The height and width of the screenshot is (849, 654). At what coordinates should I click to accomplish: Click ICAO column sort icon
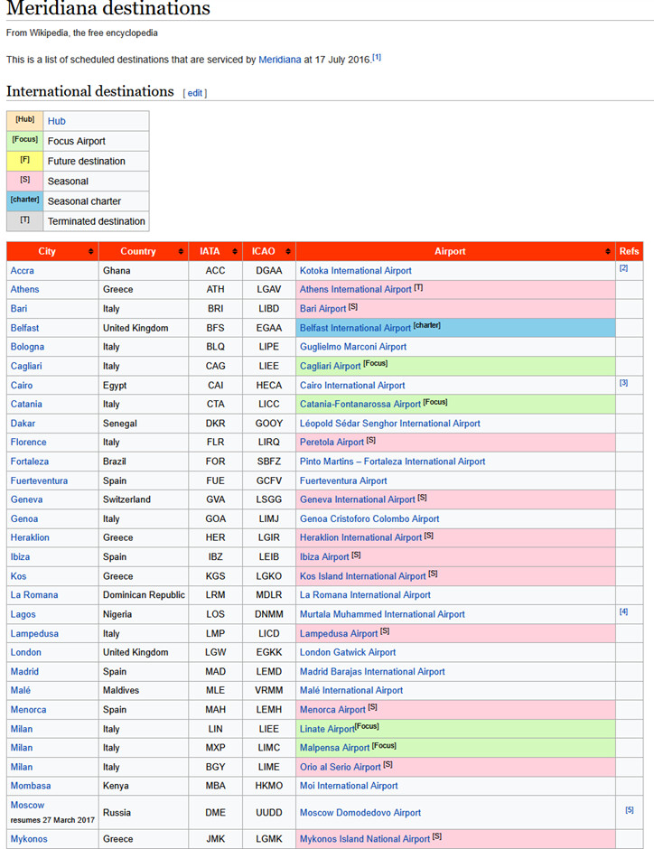pyautogui.click(x=289, y=251)
